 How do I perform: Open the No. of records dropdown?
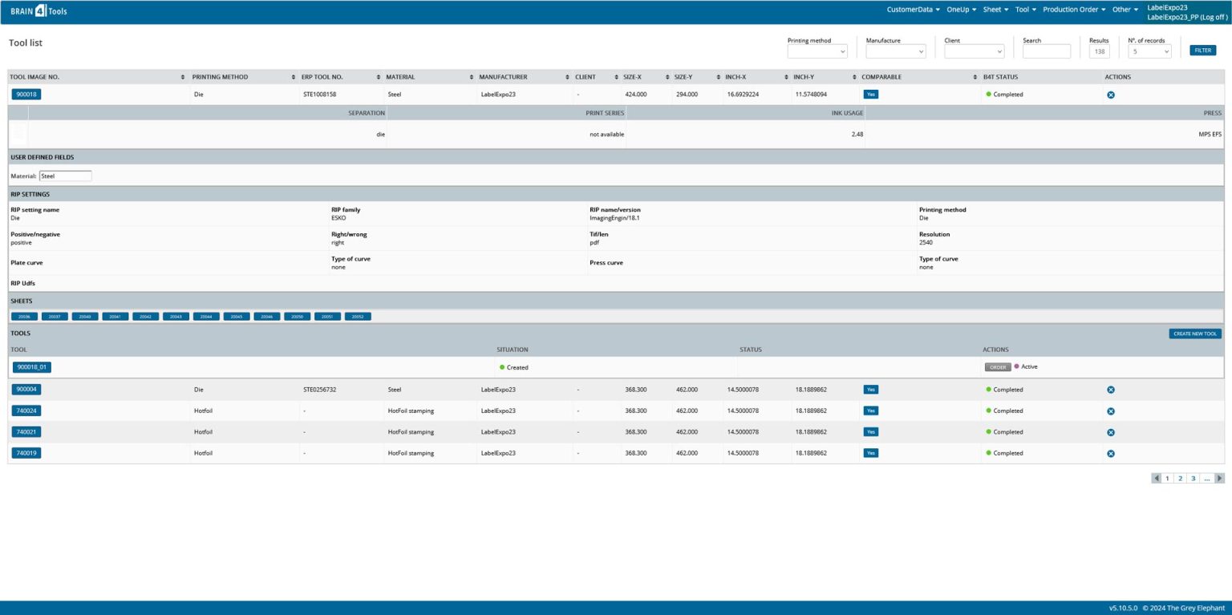point(1149,51)
